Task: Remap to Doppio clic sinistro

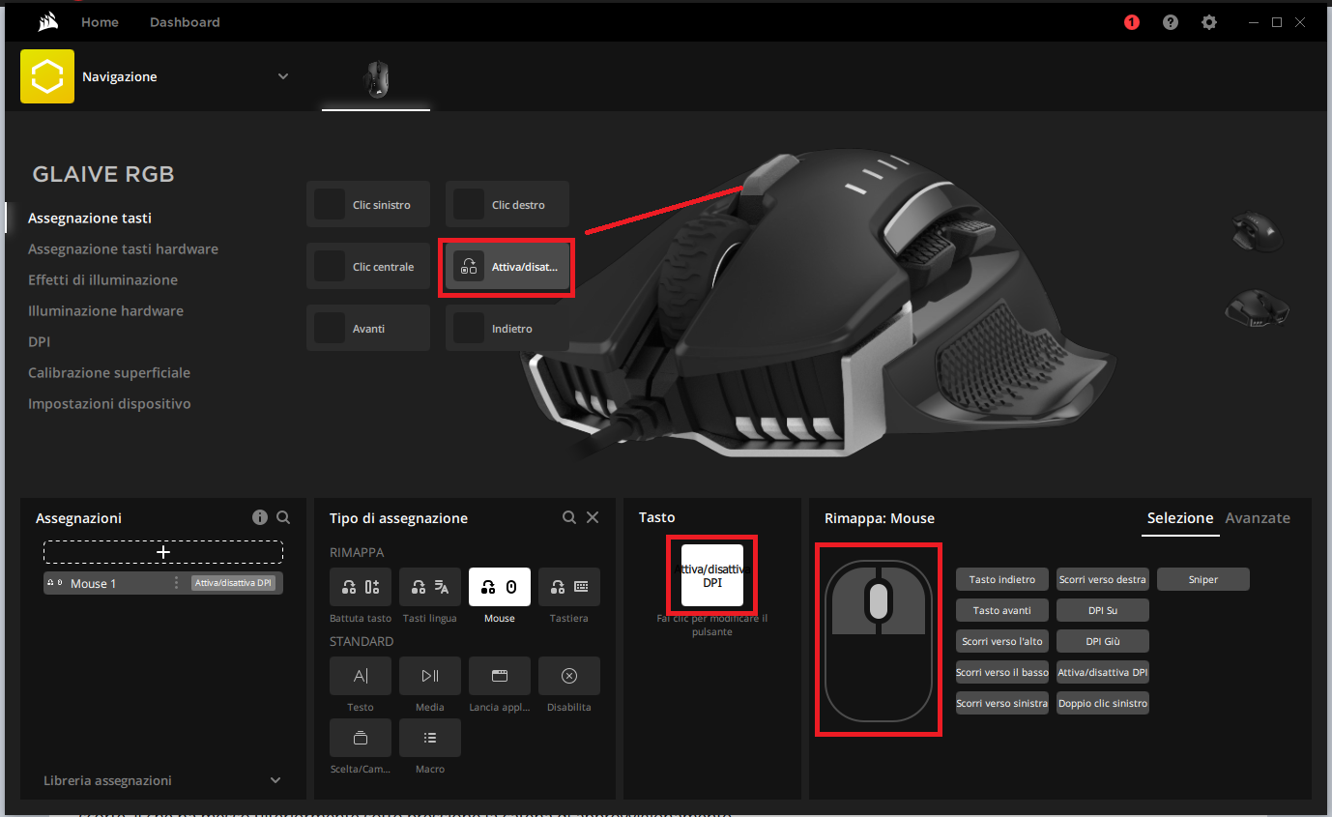Action: click(x=1103, y=703)
